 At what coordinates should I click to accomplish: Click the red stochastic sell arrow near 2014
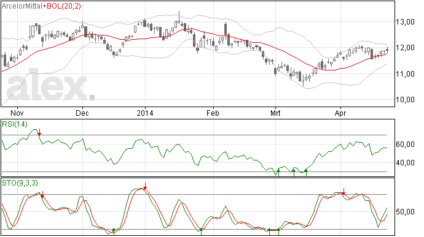tap(145, 186)
